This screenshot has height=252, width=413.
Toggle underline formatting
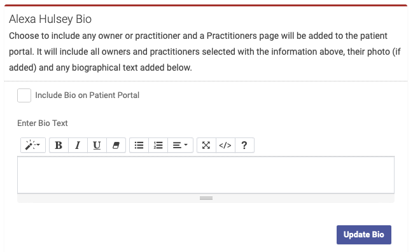97,145
